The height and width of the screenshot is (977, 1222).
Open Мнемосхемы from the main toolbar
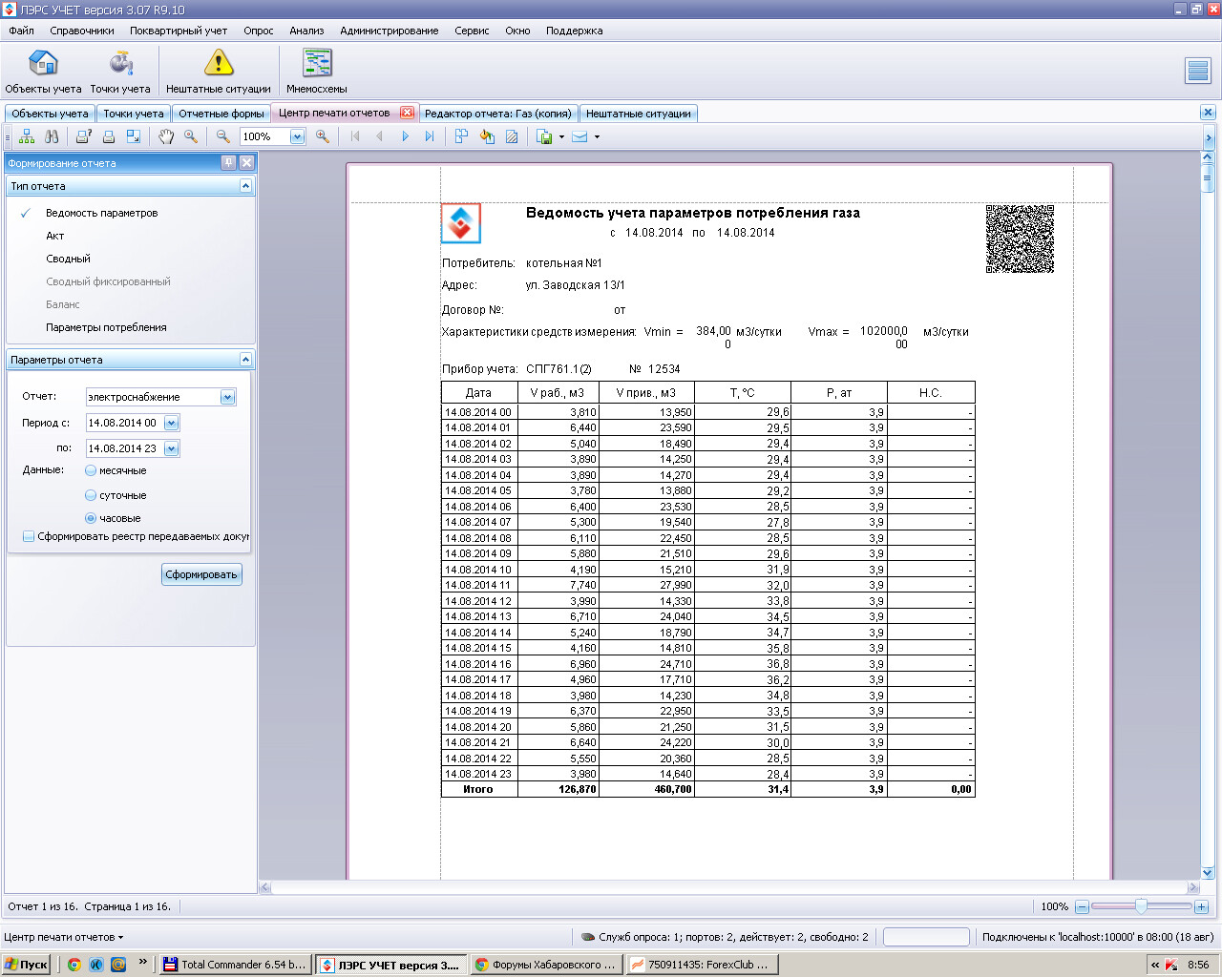pyautogui.click(x=317, y=72)
